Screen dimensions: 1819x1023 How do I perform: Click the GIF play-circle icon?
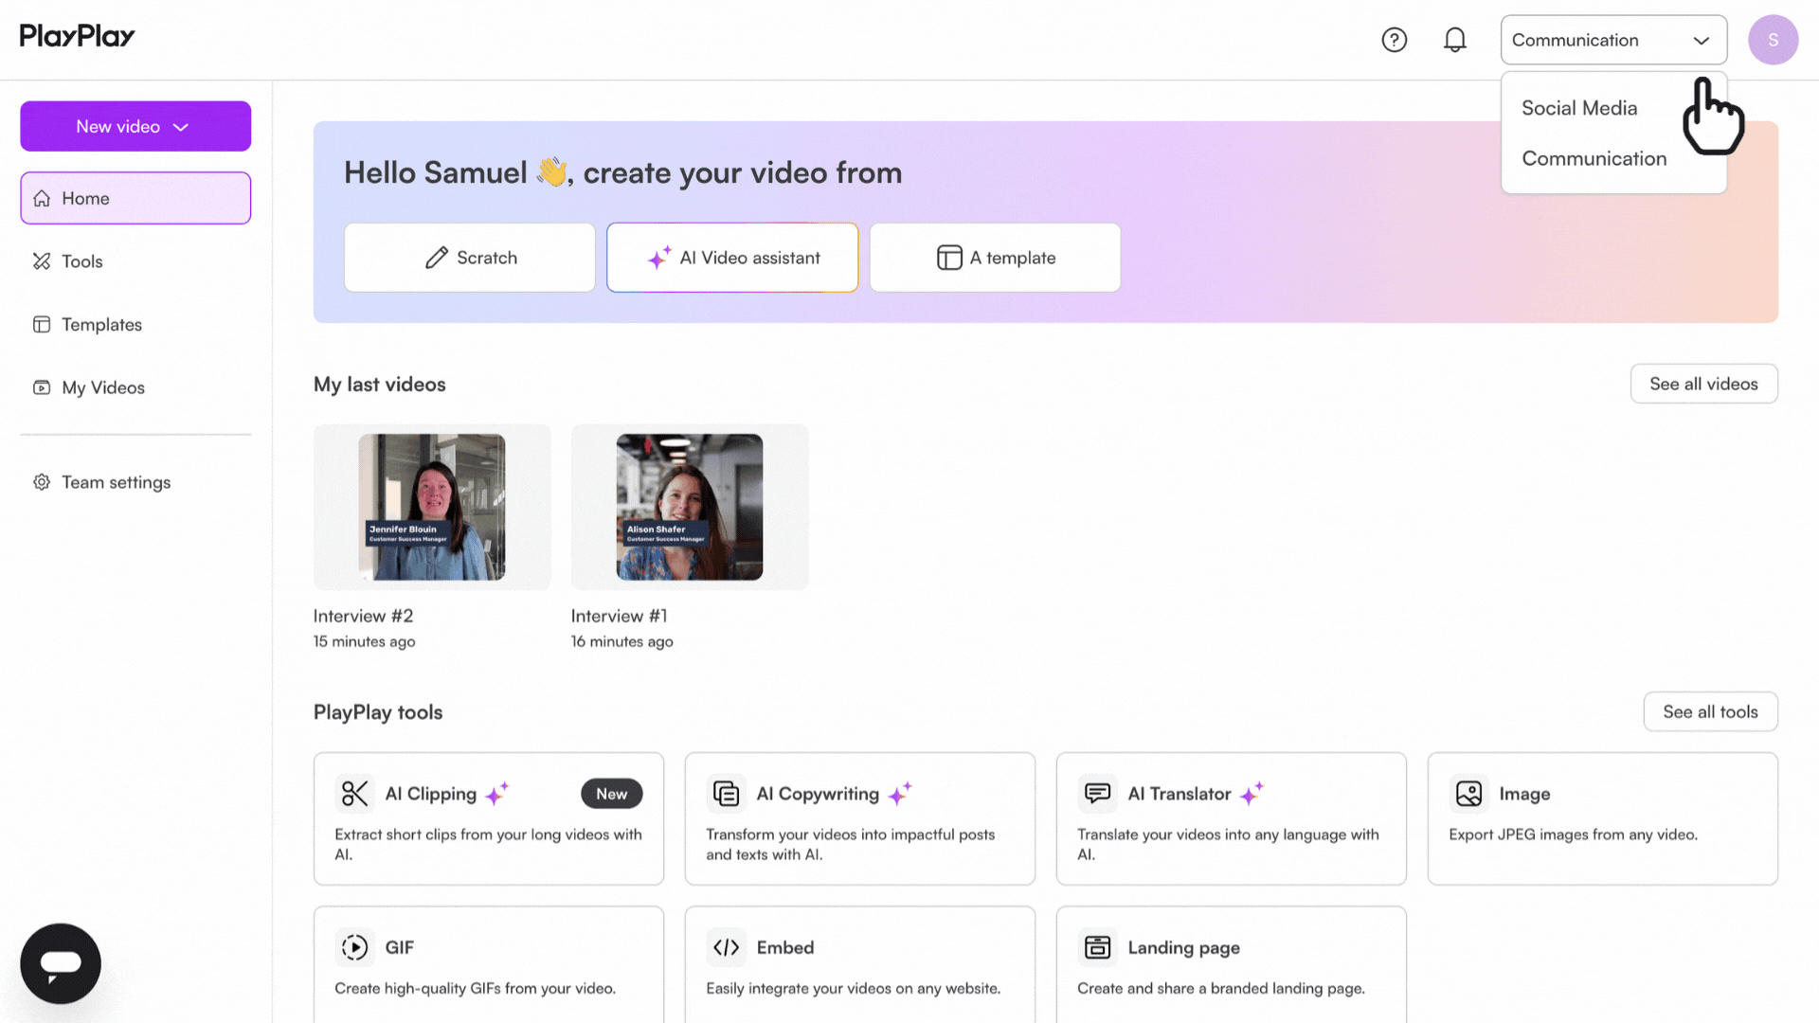tap(354, 947)
